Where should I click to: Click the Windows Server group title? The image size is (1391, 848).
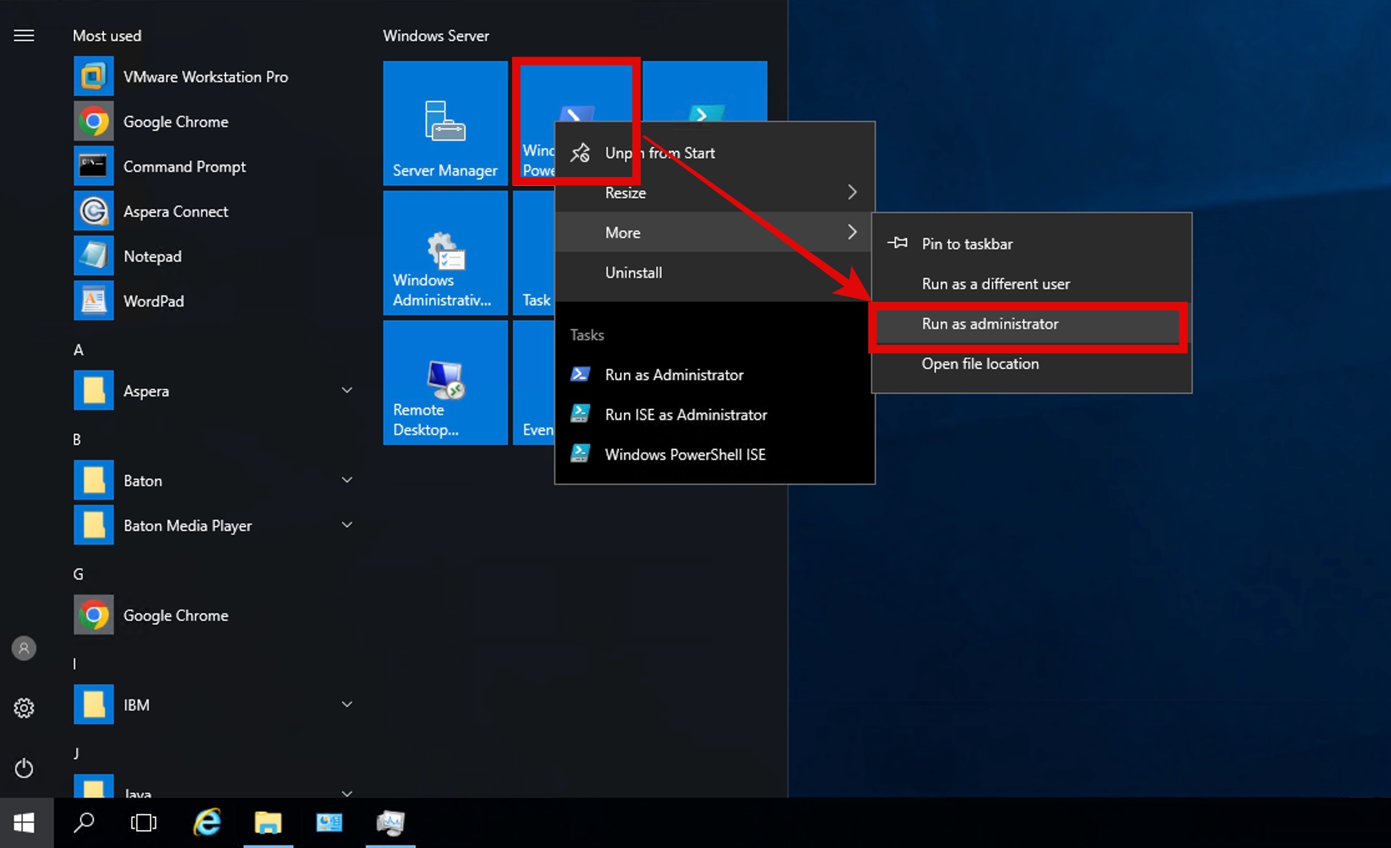(x=436, y=36)
